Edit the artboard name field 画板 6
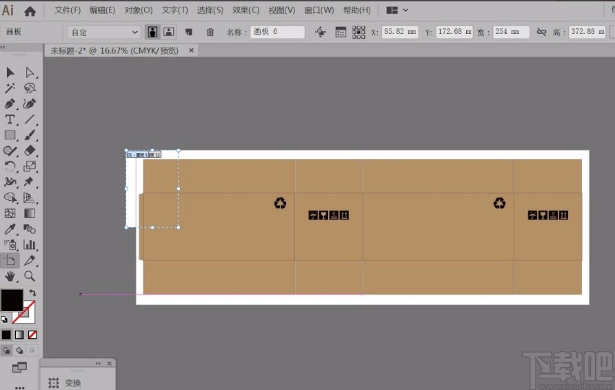This screenshot has height=390, width=615. 277,32
